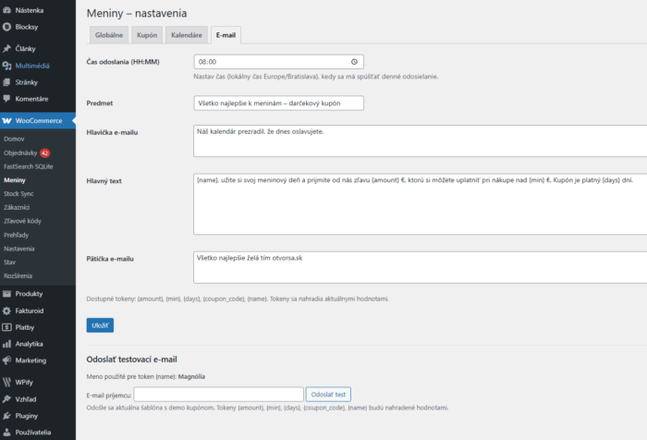
Task: Click the Nástenka dashboard icon
Action: point(7,11)
